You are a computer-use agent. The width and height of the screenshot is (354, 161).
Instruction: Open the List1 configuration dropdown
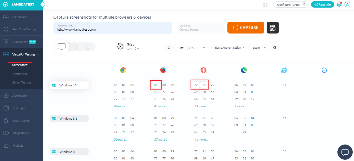[191, 47]
